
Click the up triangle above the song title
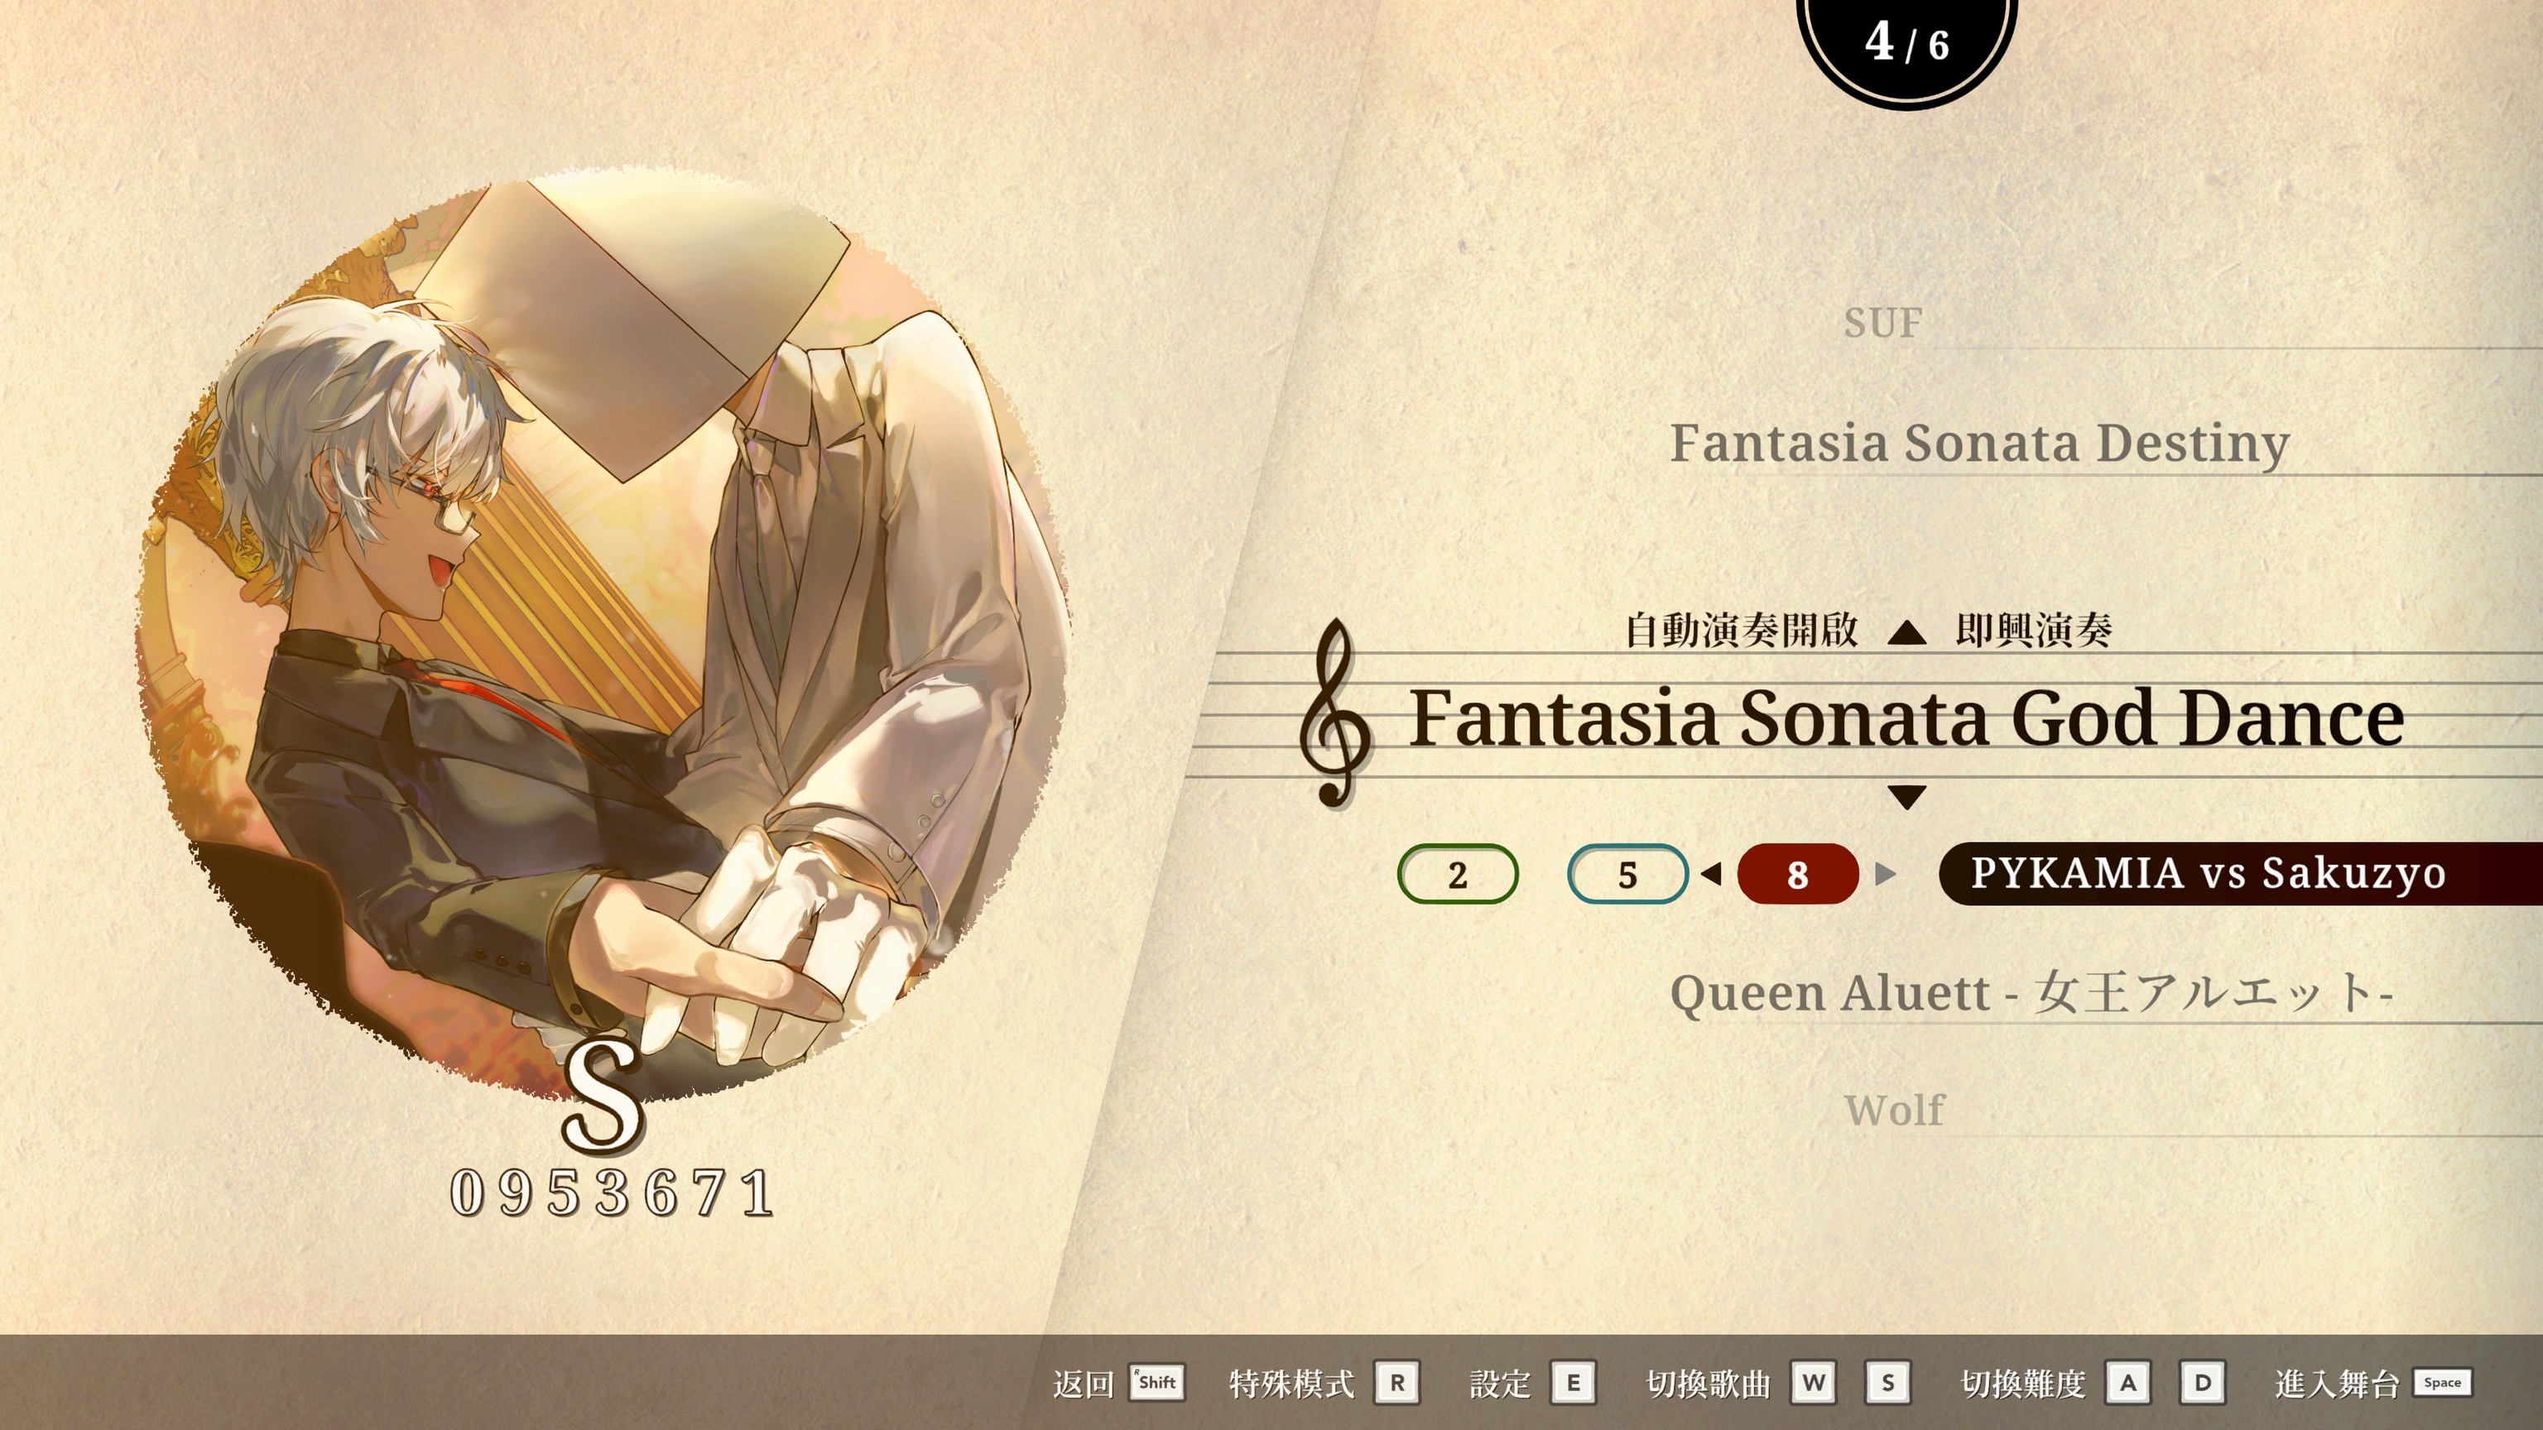pos(1906,634)
